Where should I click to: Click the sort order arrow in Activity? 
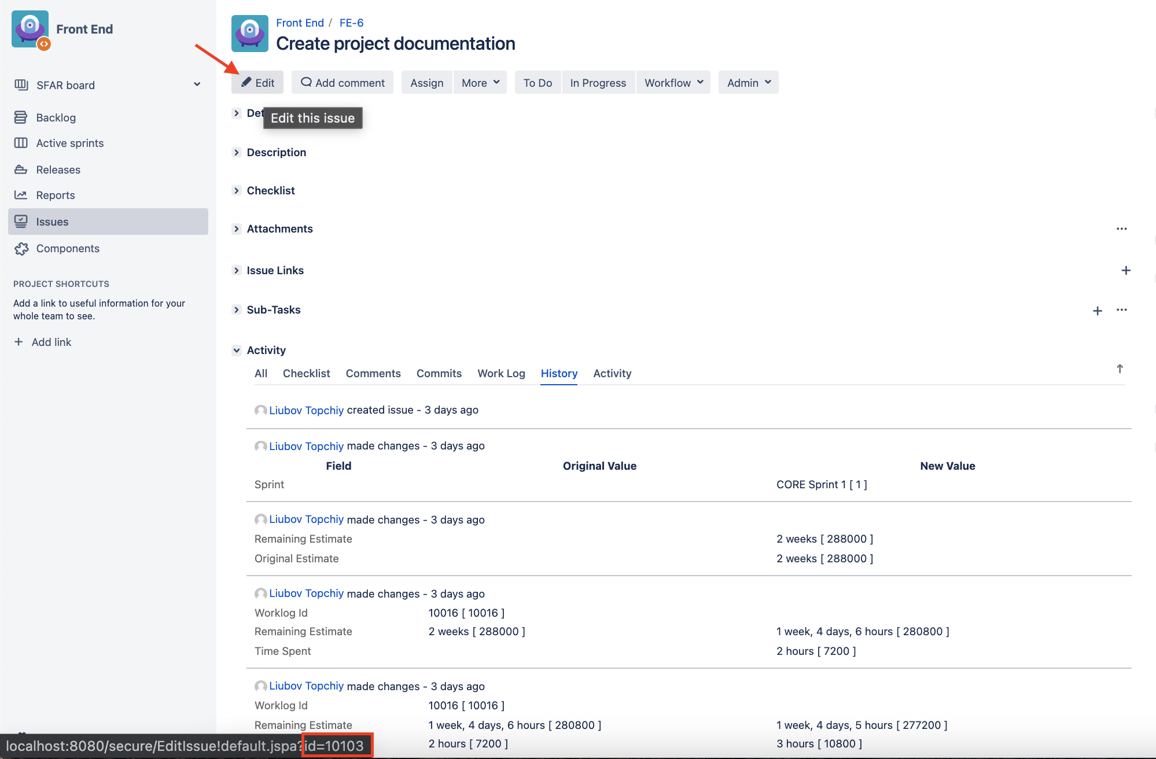click(x=1120, y=369)
